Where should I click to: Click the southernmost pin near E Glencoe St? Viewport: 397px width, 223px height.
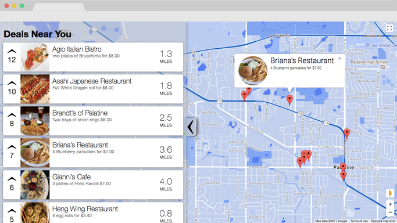click(x=344, y=175)
